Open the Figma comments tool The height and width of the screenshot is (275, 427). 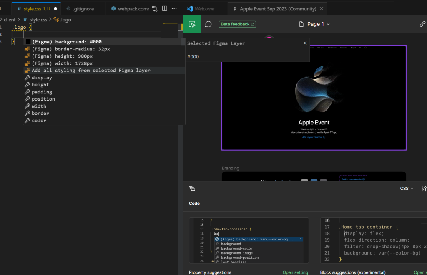coord(208,24)
